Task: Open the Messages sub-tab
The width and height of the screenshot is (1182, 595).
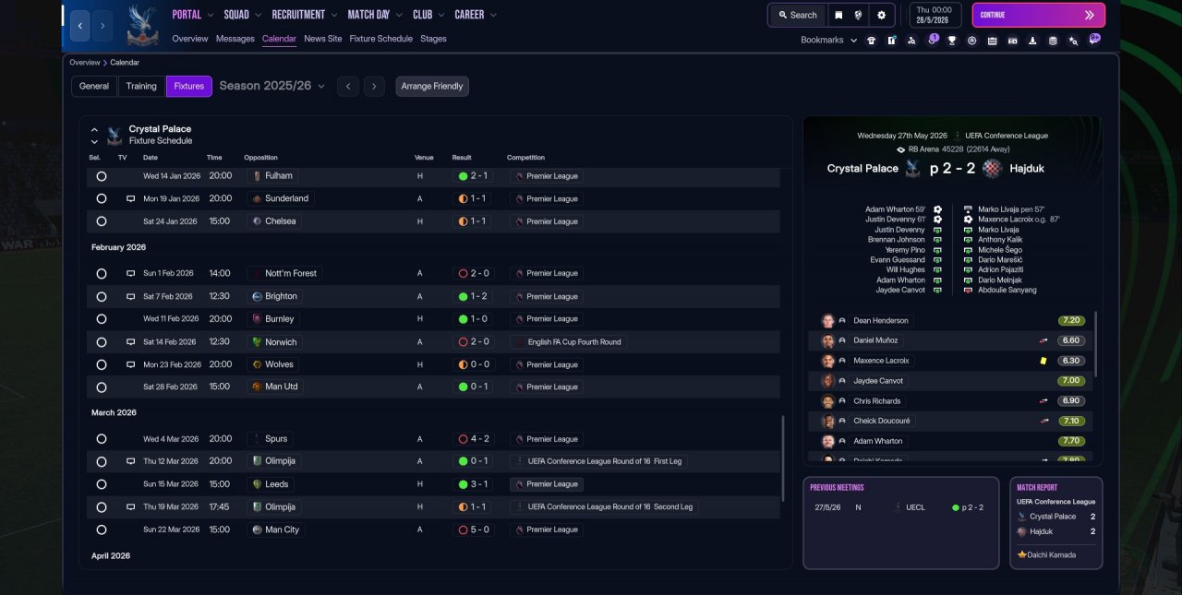Action: point(235,39)
